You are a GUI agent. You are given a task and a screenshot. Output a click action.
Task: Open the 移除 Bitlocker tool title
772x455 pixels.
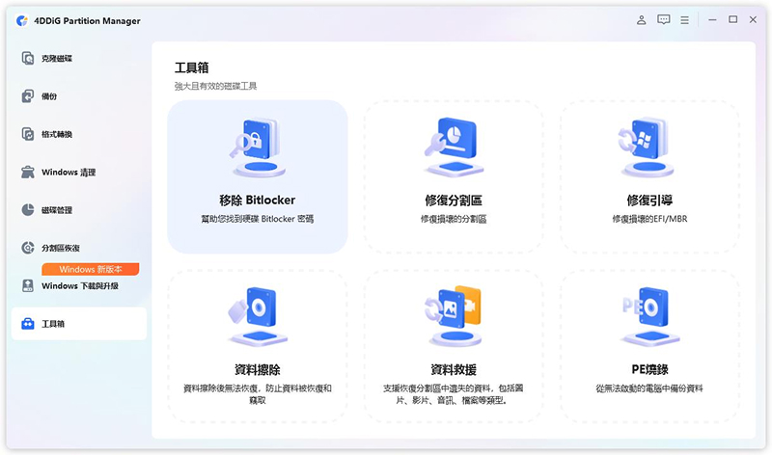pos(258,201)
